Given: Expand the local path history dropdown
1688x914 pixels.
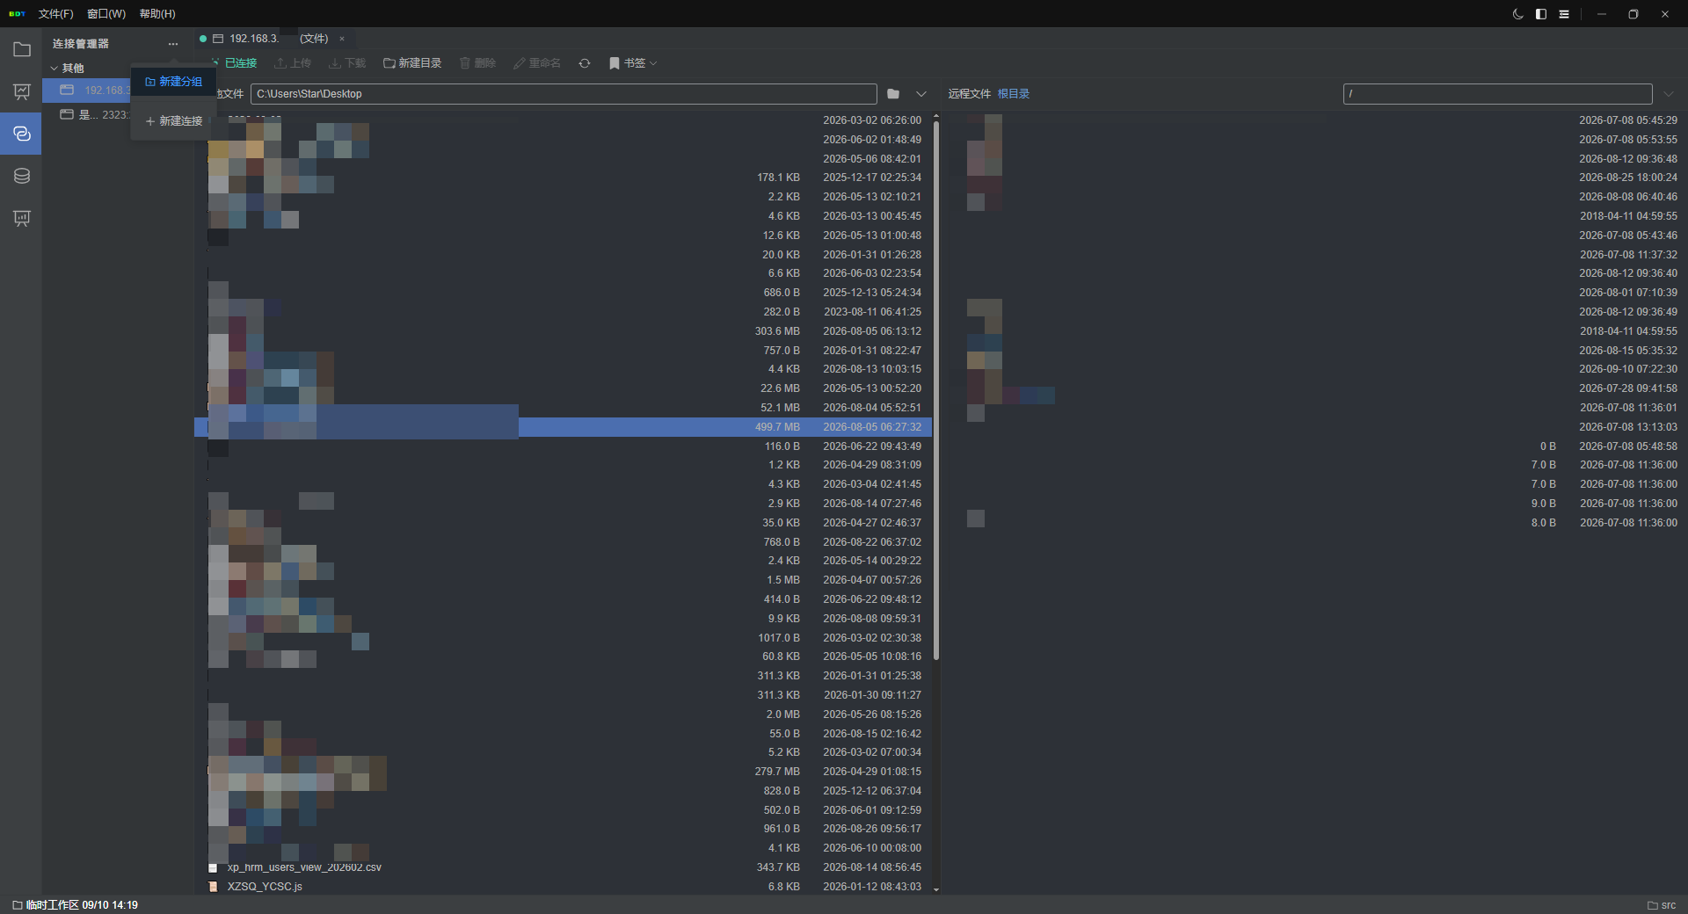Looking at the screenshot, I should point(921,94).
